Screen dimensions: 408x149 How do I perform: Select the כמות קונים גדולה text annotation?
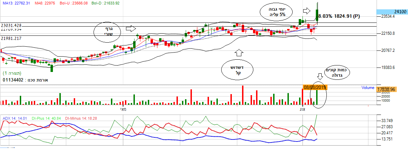tap(339, 72)
